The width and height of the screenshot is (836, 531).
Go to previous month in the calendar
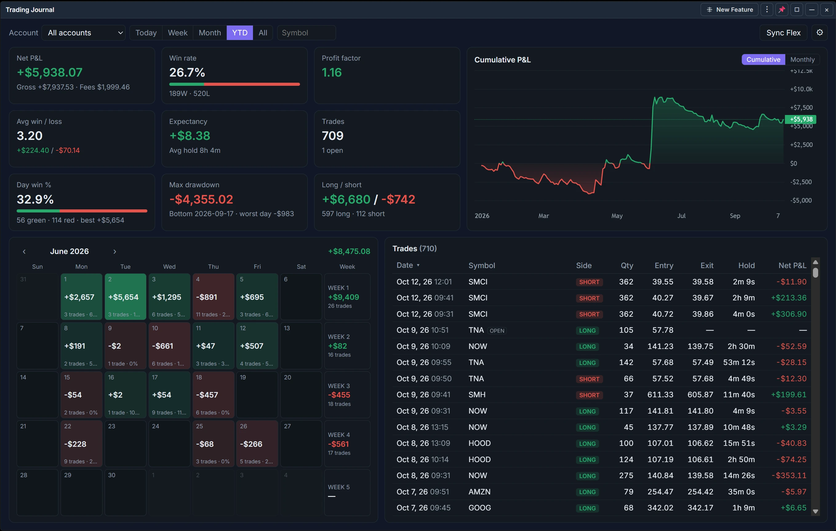[24, 252]
